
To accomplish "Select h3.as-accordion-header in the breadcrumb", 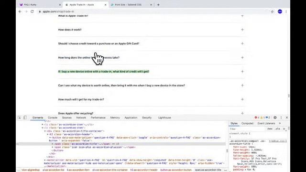I will pyautogui.click(x=144, y=170).
